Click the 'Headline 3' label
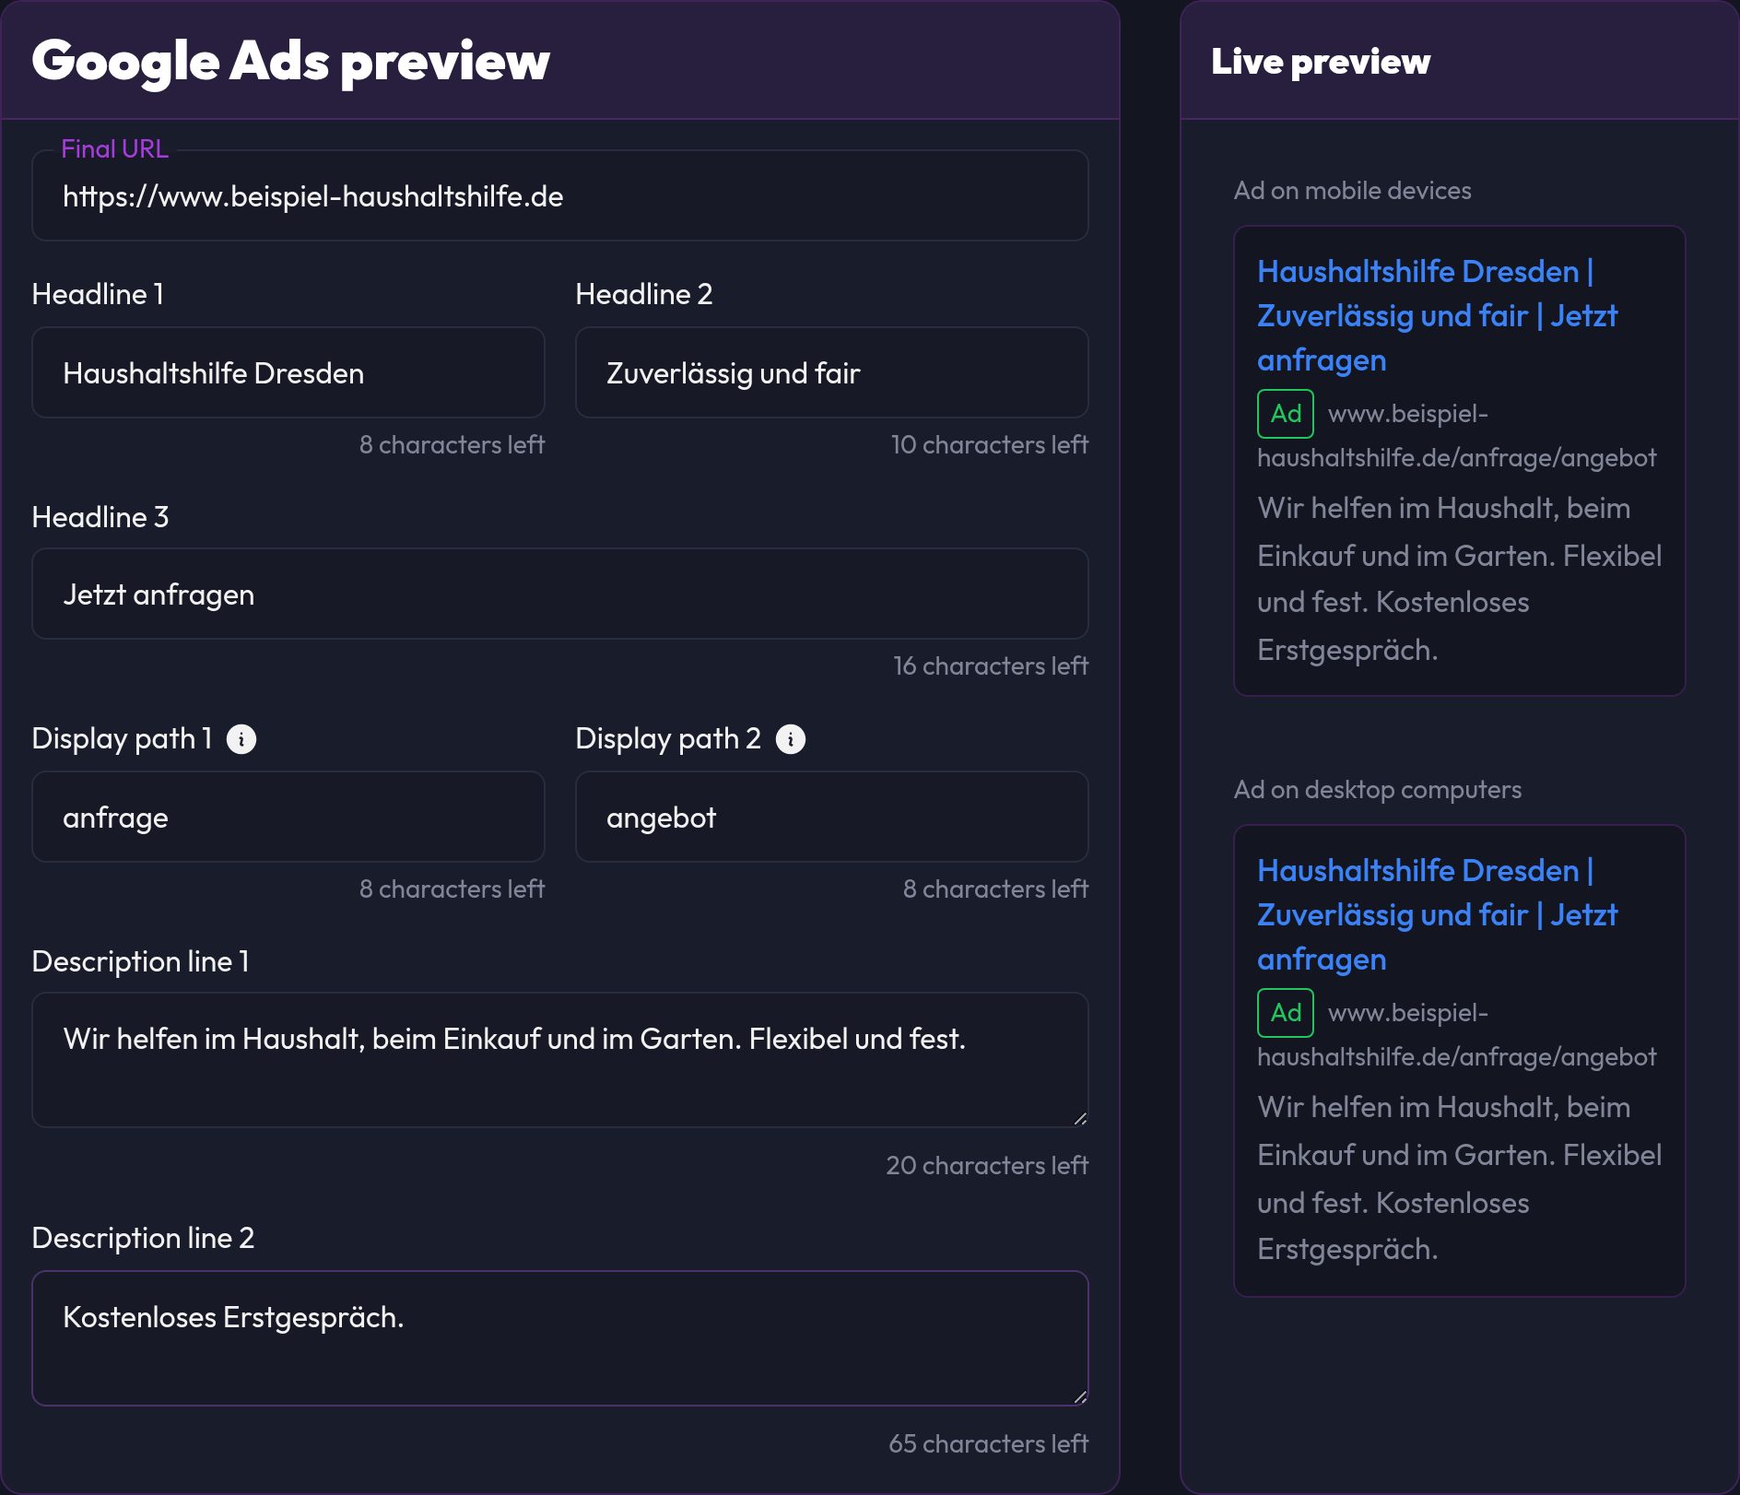 100,517
